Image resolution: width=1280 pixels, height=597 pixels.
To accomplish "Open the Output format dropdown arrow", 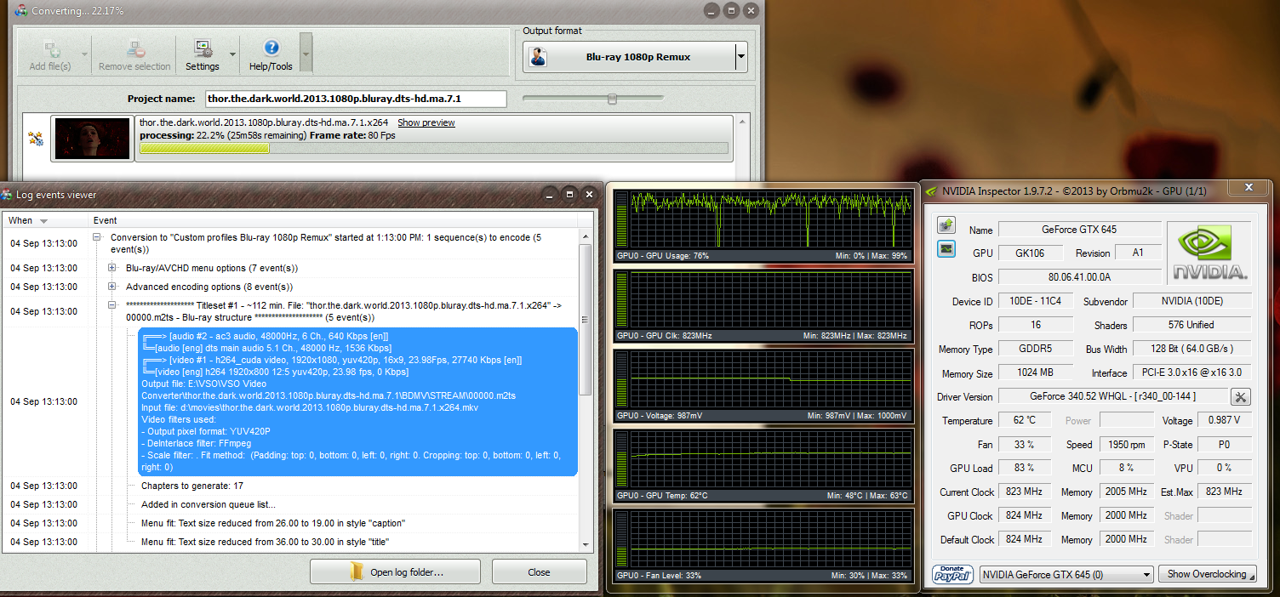I will [740, 58].
